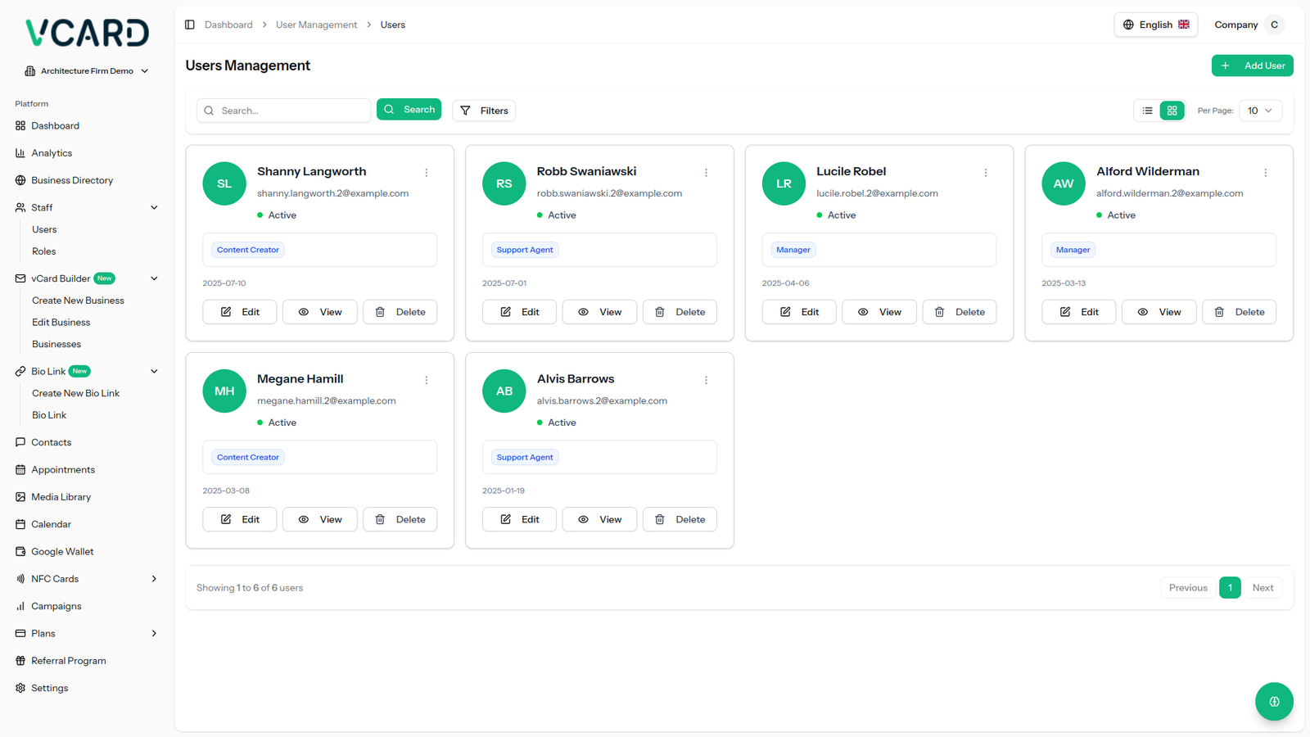
Task: Open the Referral Program page
Action: [x=68, y=661]
